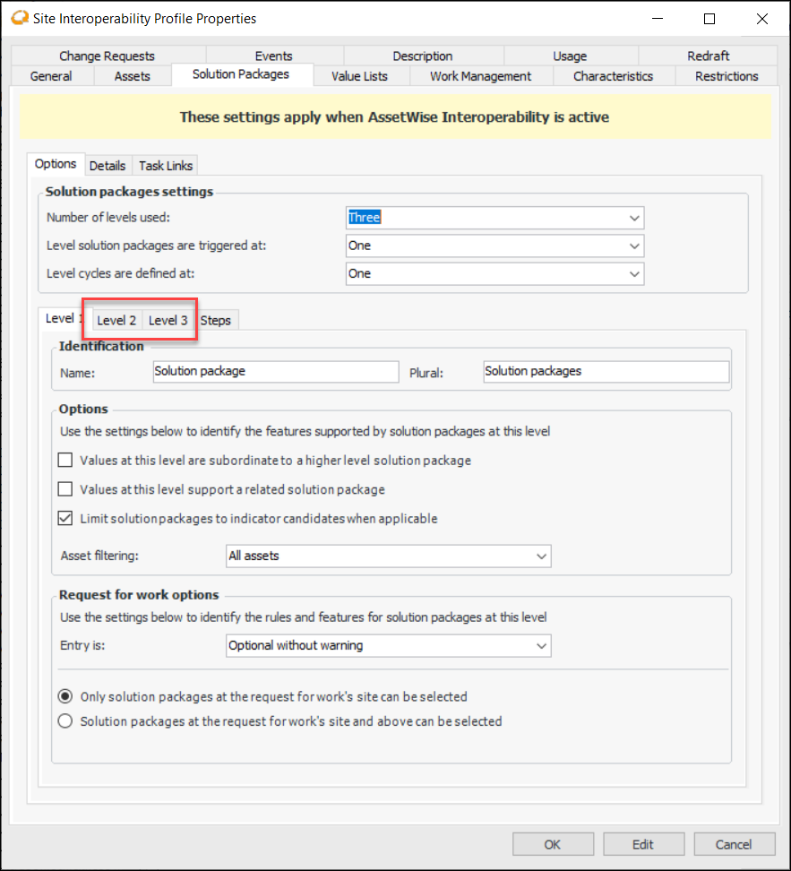Screen dimensions: 791x871
Task: Open the Change Requests tab
Action: pyautogui.click(x=107, y=56)
